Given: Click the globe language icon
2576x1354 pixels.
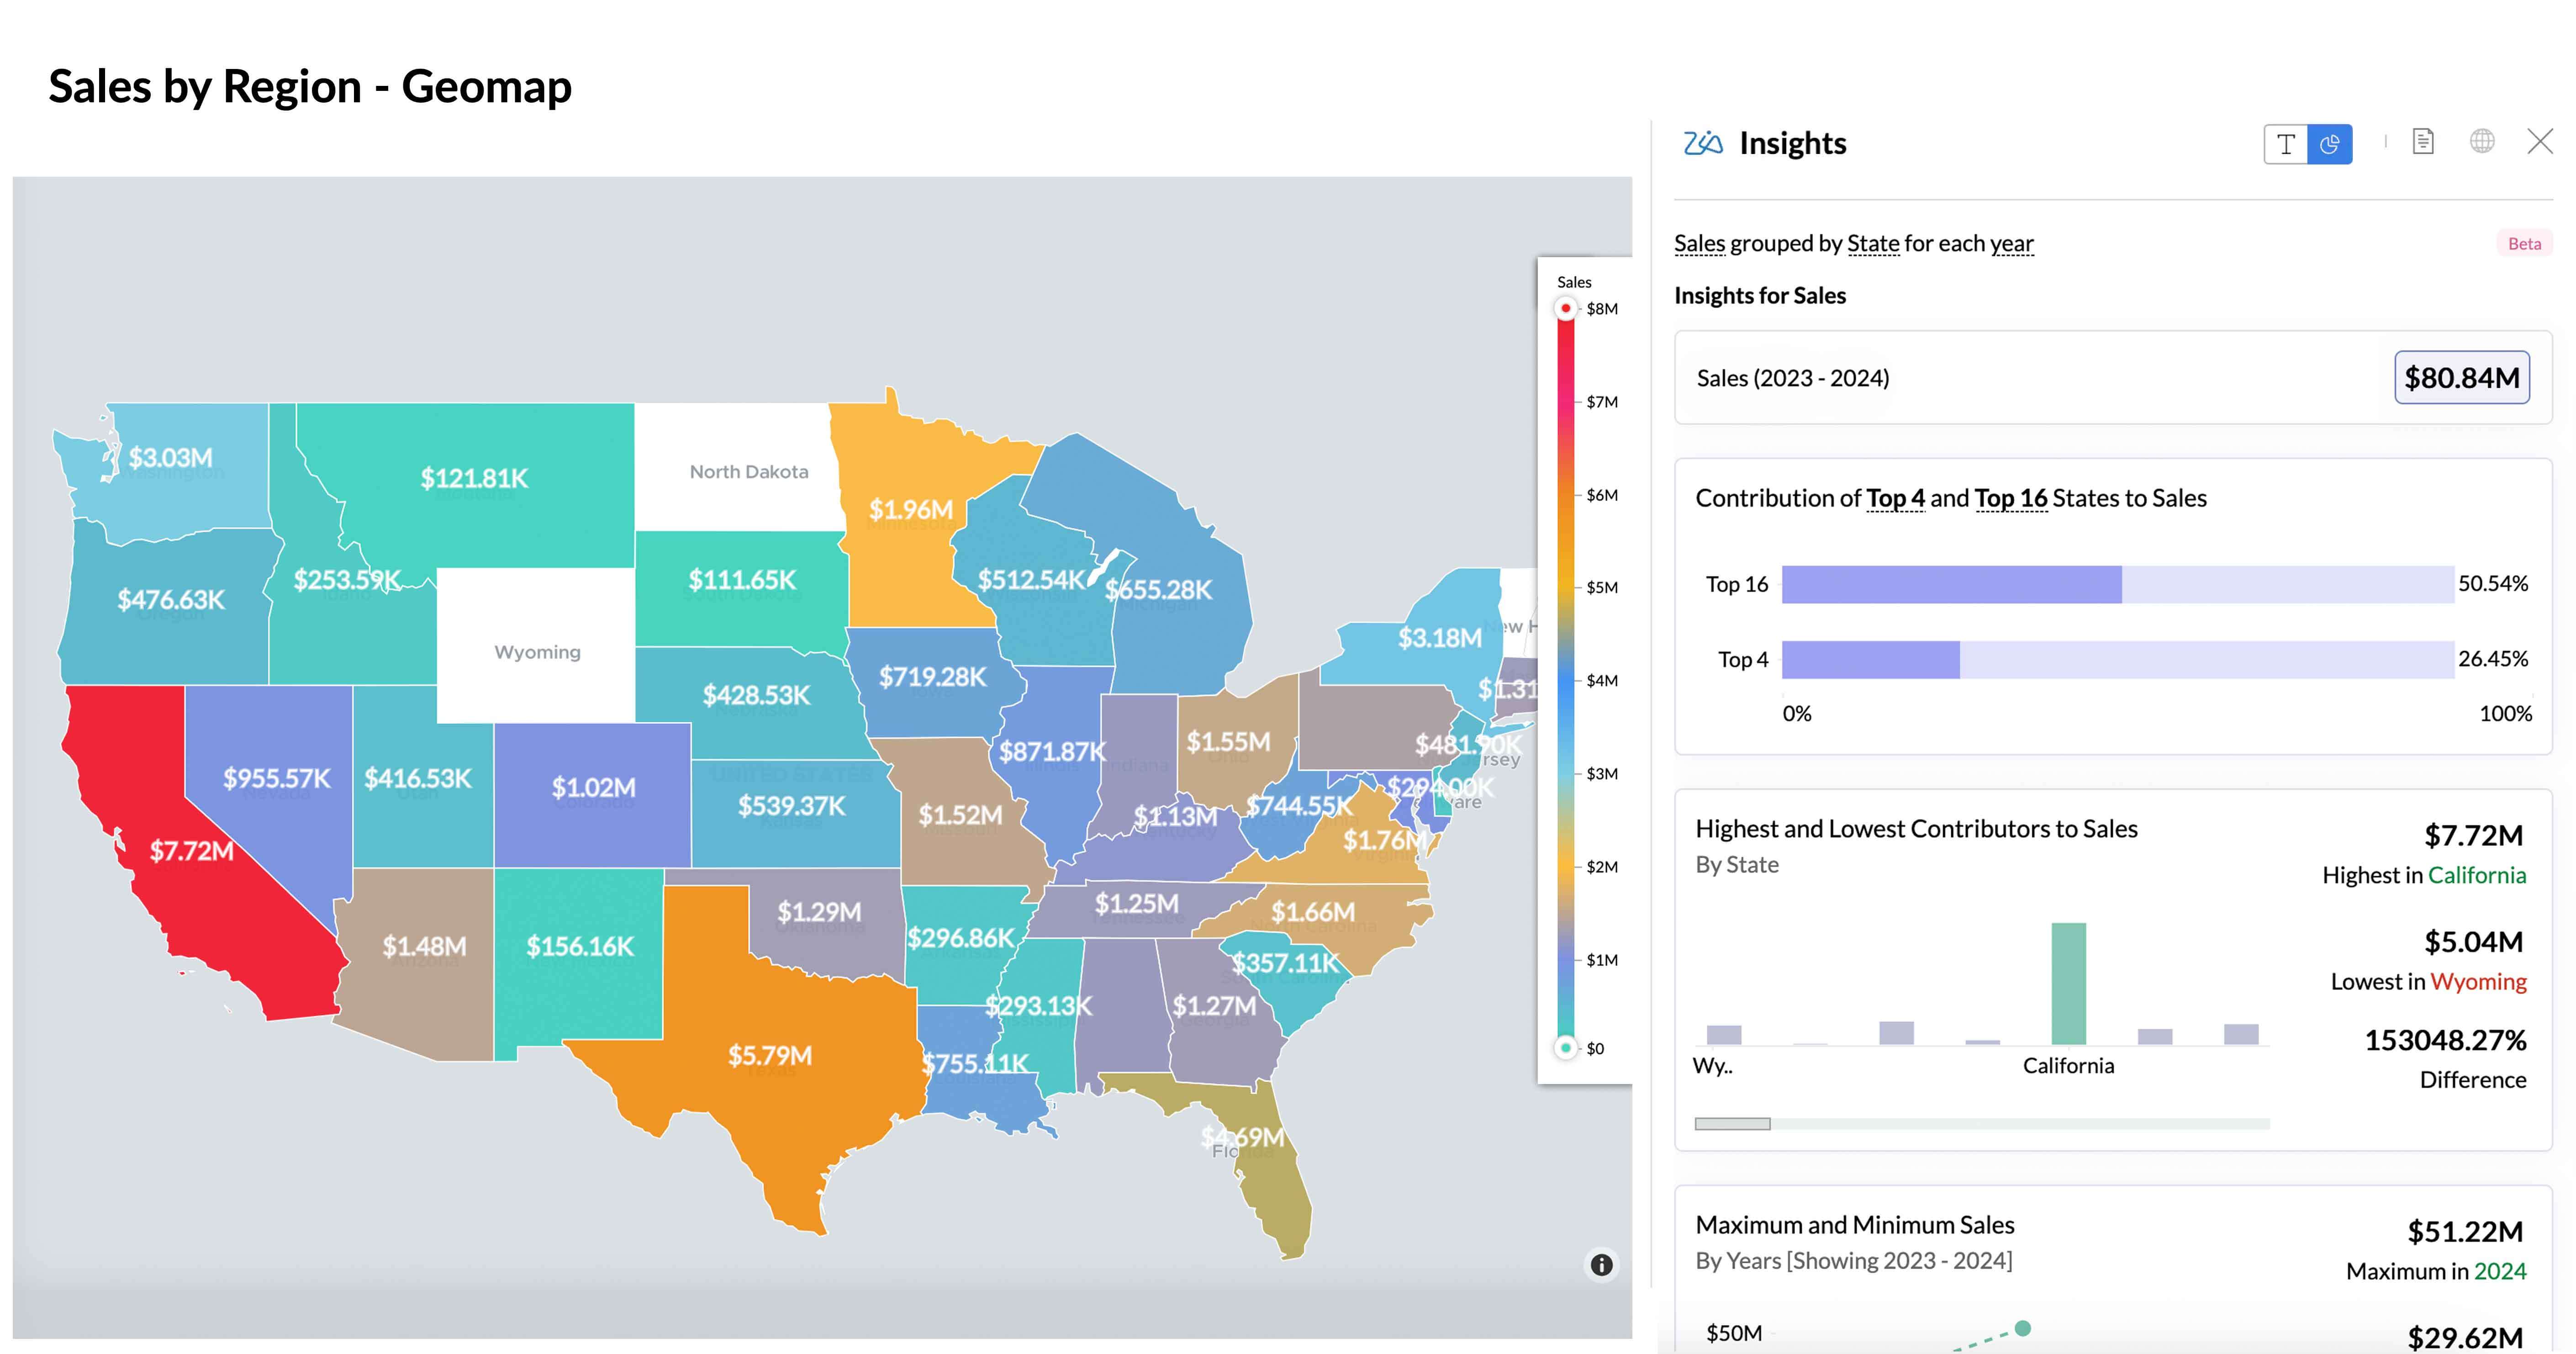Looking at the screenshot, I should 2482,142.
